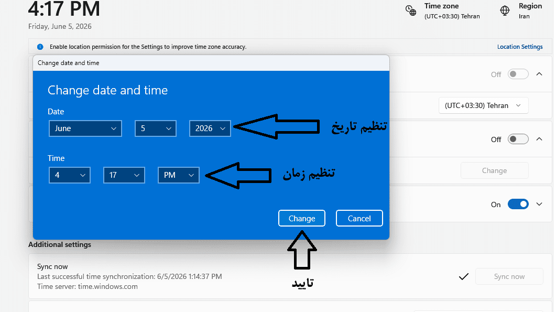Click the Additional settings heading
This screenshot has height=312, width=556.
(60, 244)
